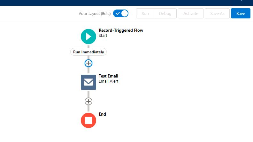Open the Test Email envelope element
This screenshot has width=253, height=142.
(x=88, y=82)
